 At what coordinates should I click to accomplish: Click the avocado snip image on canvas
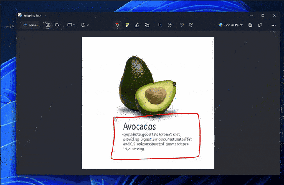pyautogui.click(x=148, y=103)
